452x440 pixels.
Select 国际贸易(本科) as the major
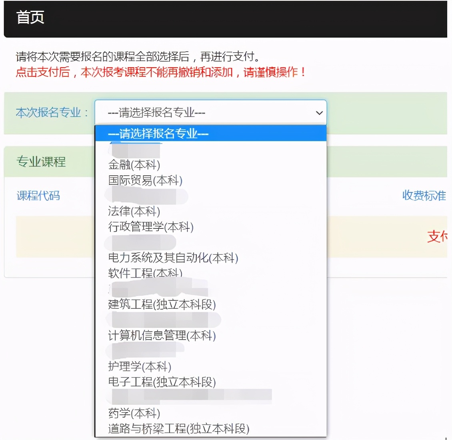tap(144, 180)
